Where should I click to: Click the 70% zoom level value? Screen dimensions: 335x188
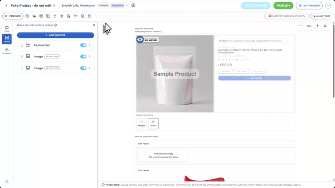pyautogui.click(x=309, y=26)
